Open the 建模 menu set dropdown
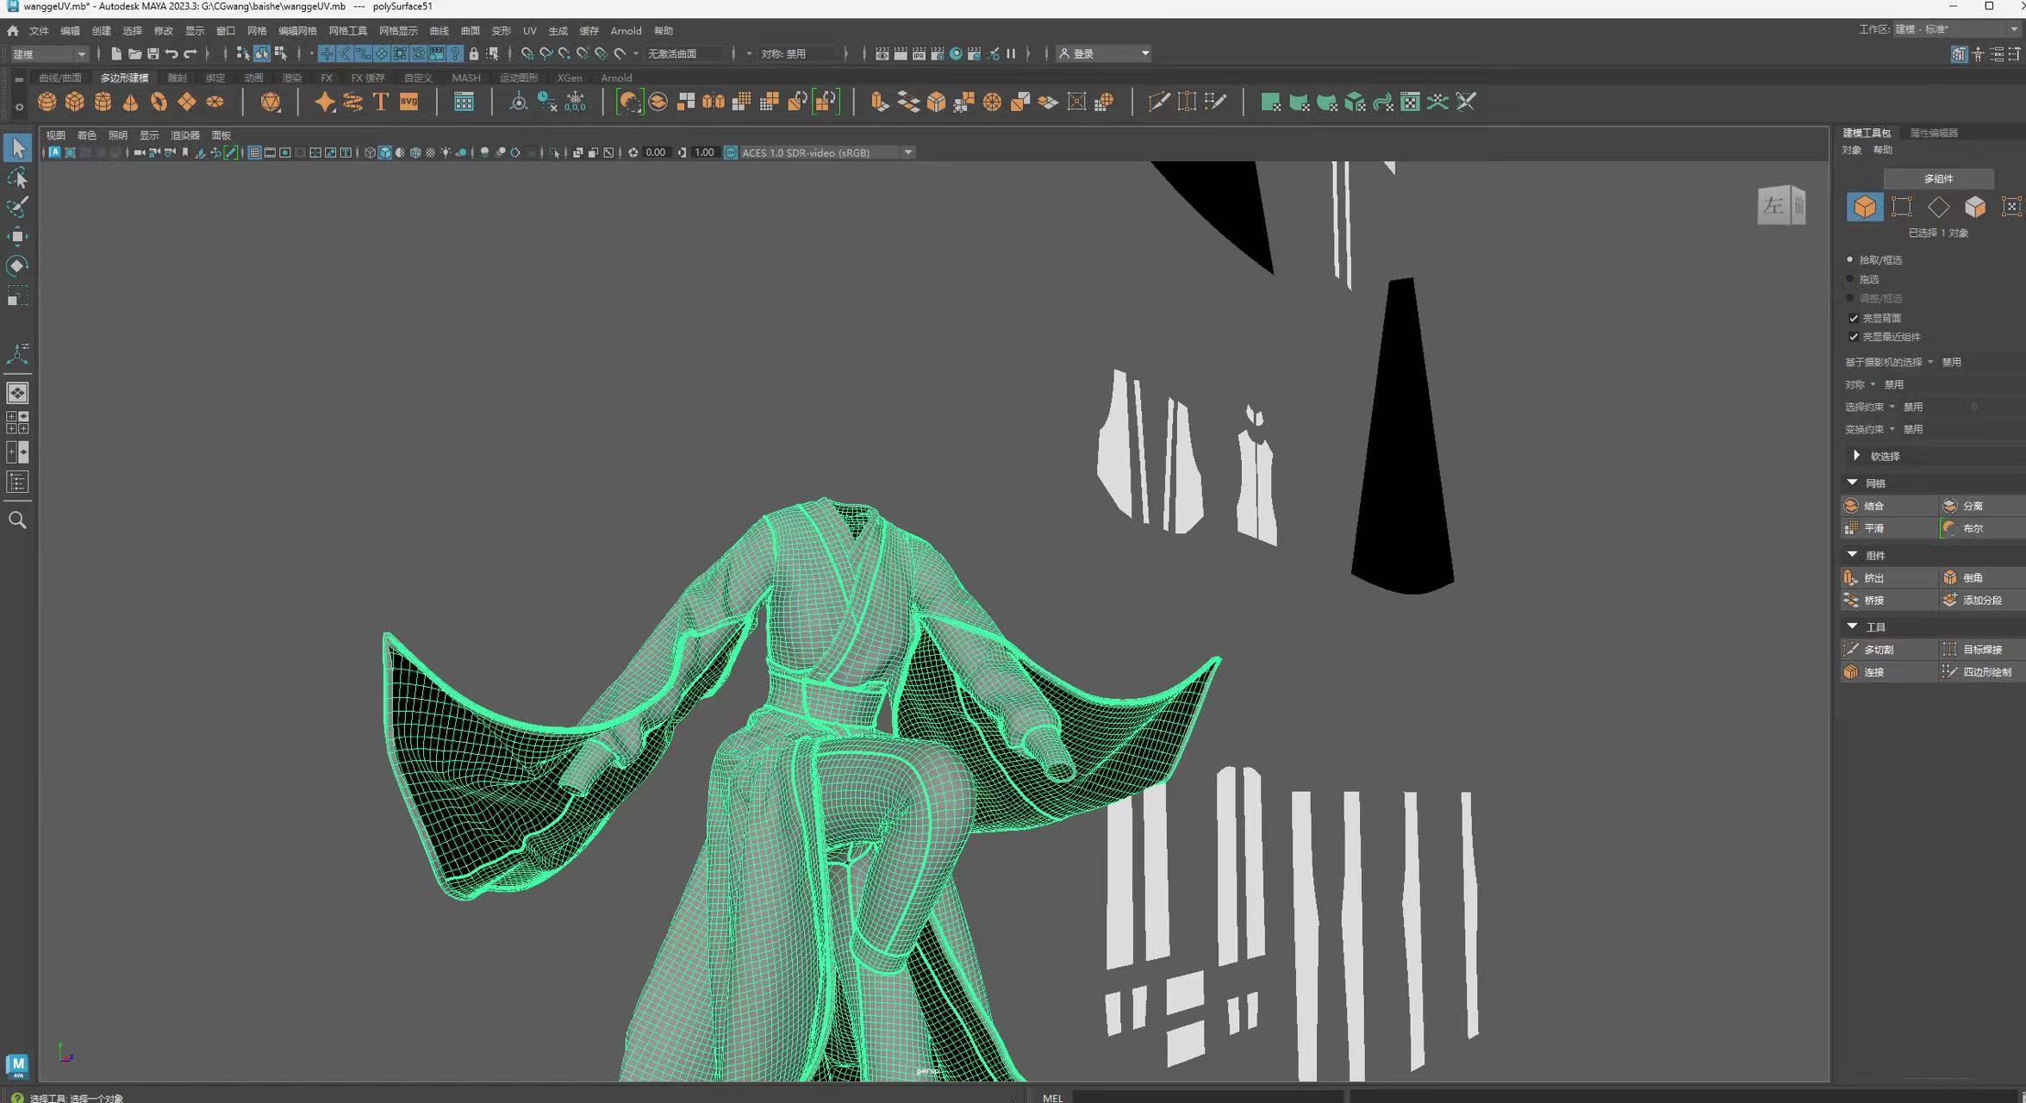 click(49, 53)
